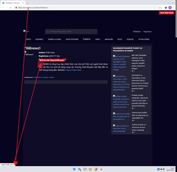
Task: Open the Windows Start button
Action: tap(74, 169)
